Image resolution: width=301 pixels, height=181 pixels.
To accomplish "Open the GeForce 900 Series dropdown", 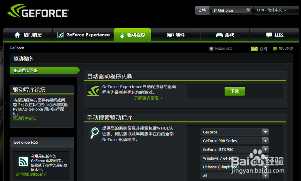I will pyautogui.click(x=234, y=141).
